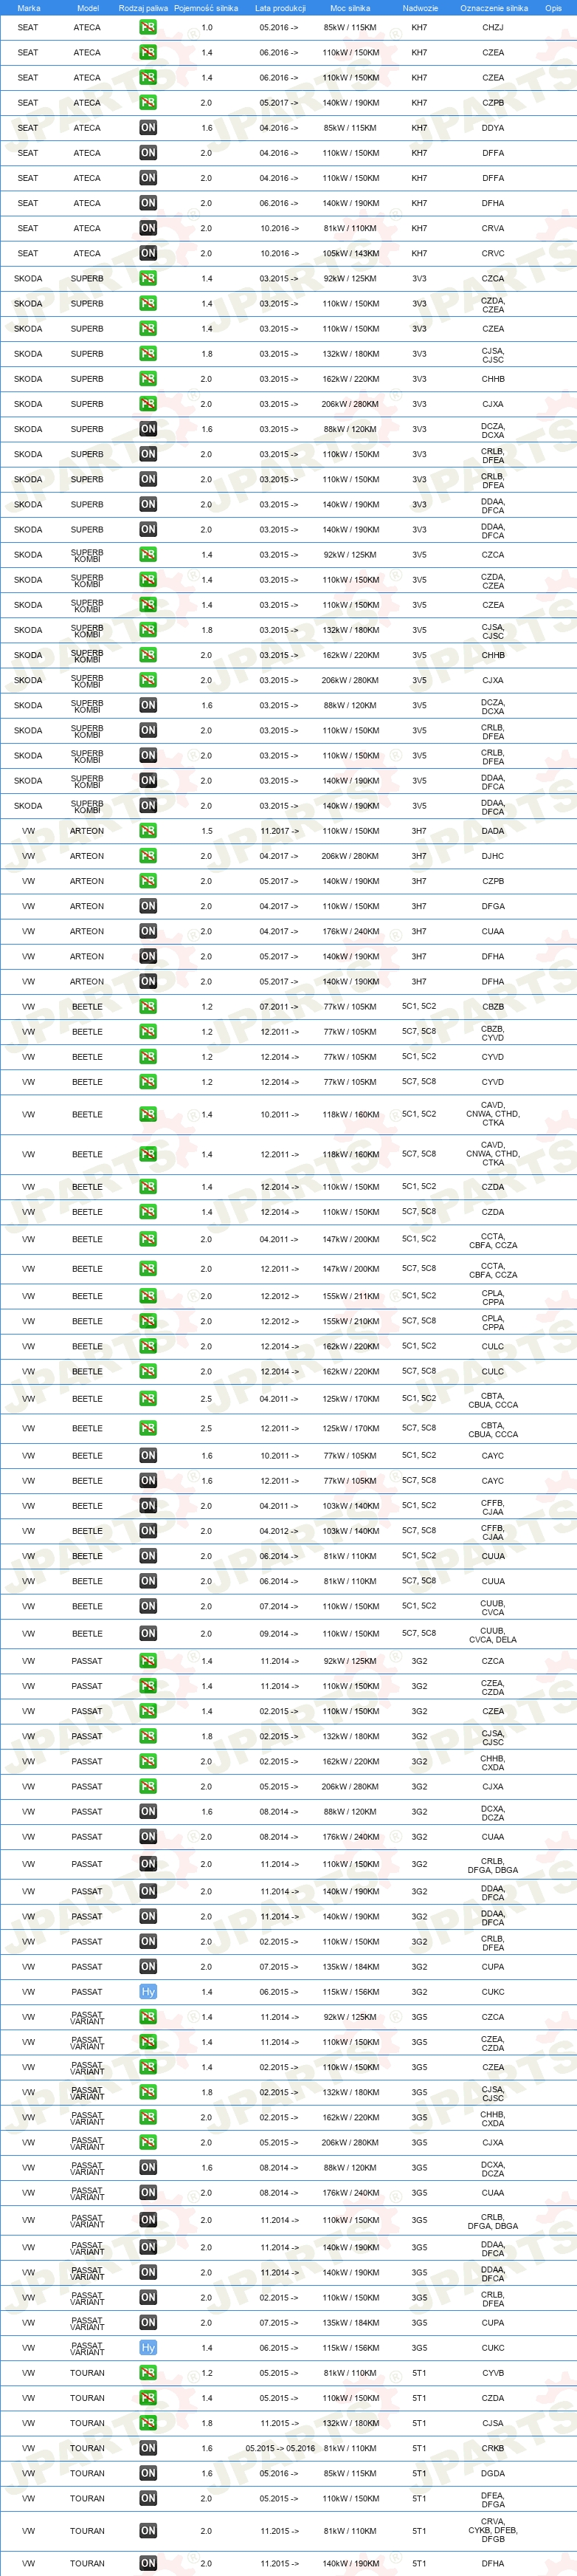Click the diesel ON icon for Touran CRKB
The width and height of the screenshot is (577, 2576).
(x=148, y=2448)
